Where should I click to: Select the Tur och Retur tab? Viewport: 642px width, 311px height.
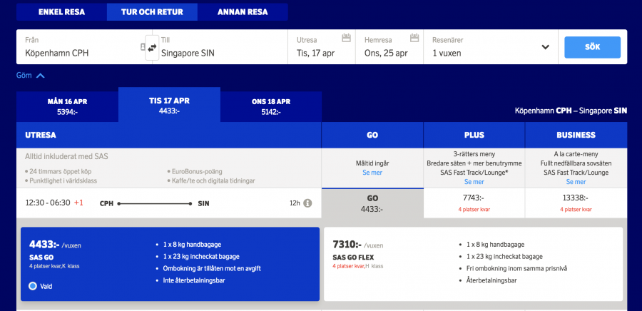[151, 12]
